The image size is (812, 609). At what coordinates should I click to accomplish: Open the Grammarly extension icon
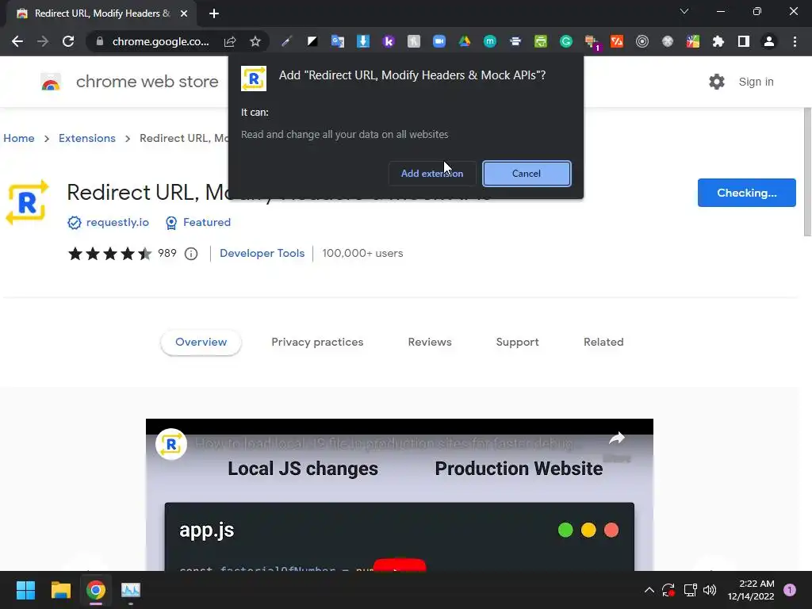pos(566,41)
